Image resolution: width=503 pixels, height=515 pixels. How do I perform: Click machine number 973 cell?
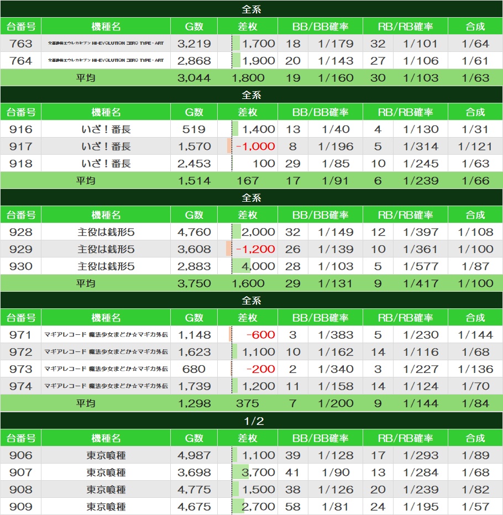coord(20,369)
